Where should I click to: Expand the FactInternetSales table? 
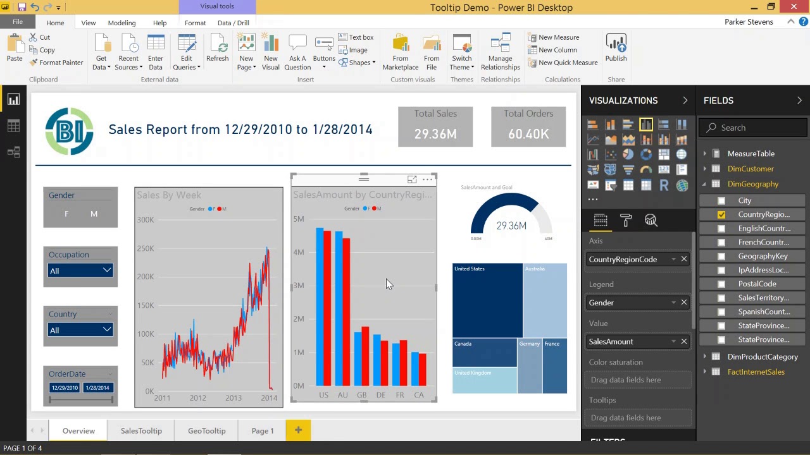pos(704,372)
